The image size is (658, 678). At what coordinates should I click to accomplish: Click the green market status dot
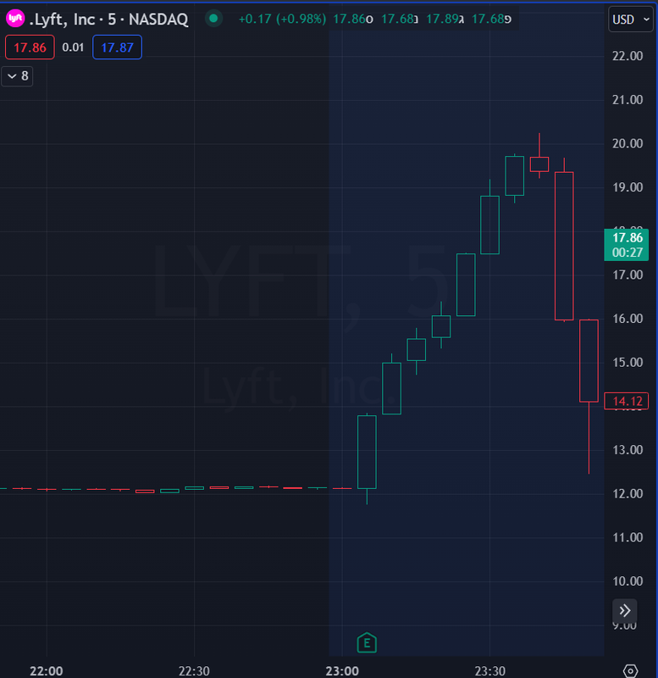click(213, 19)
